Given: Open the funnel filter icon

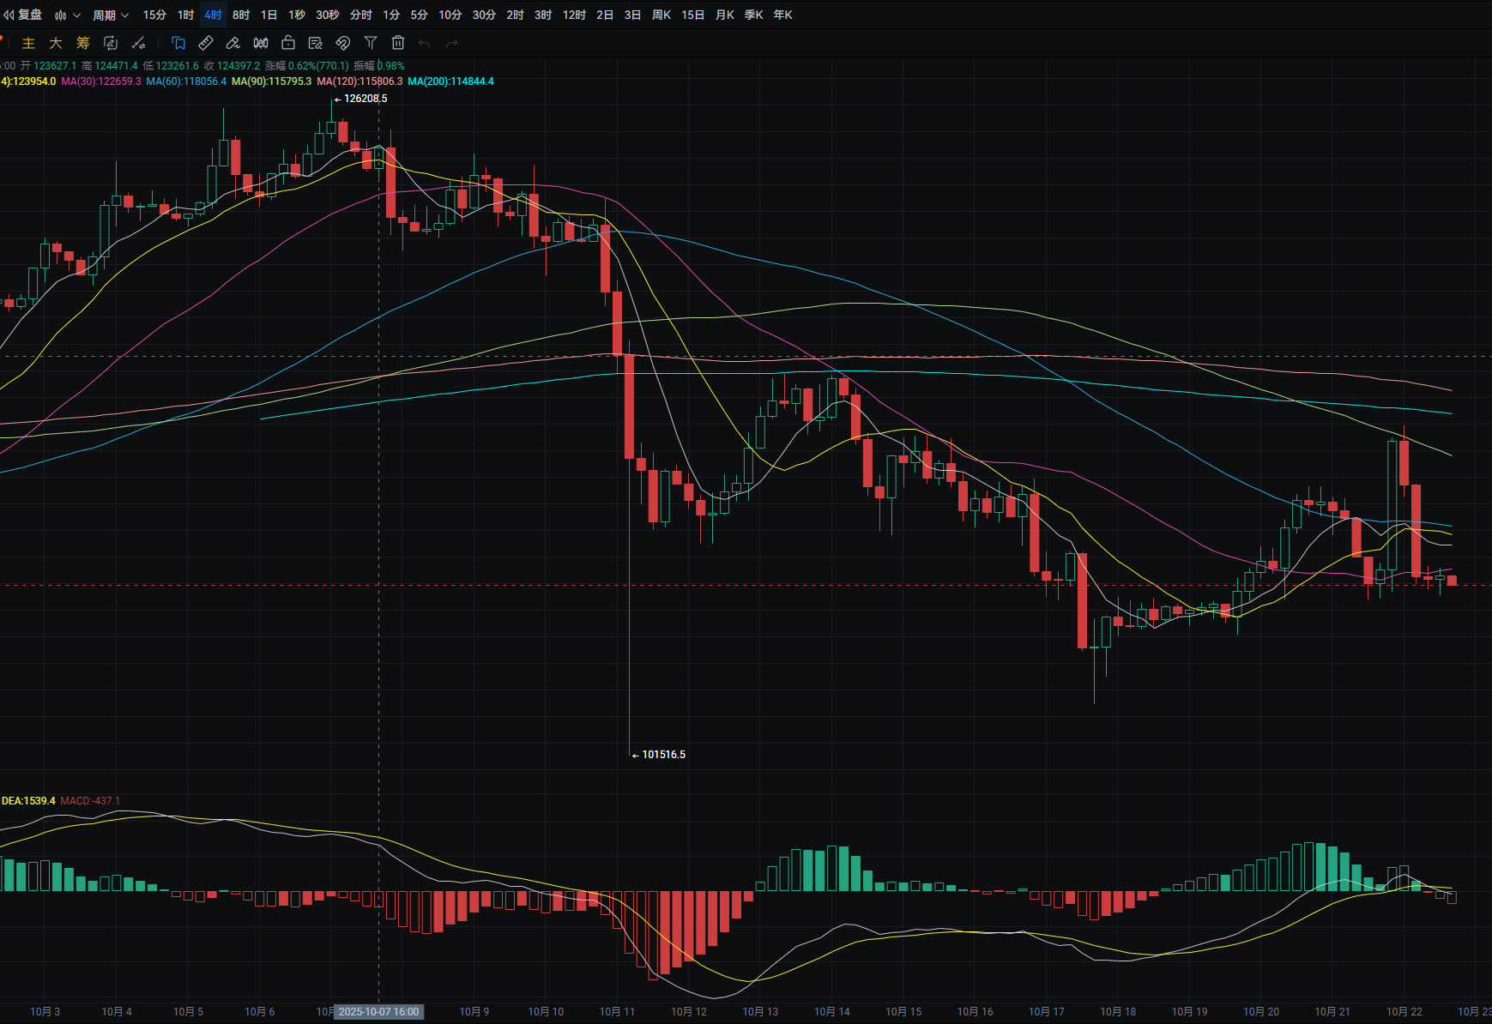Looking at the screenshot, I should click(x=371, y=43).
